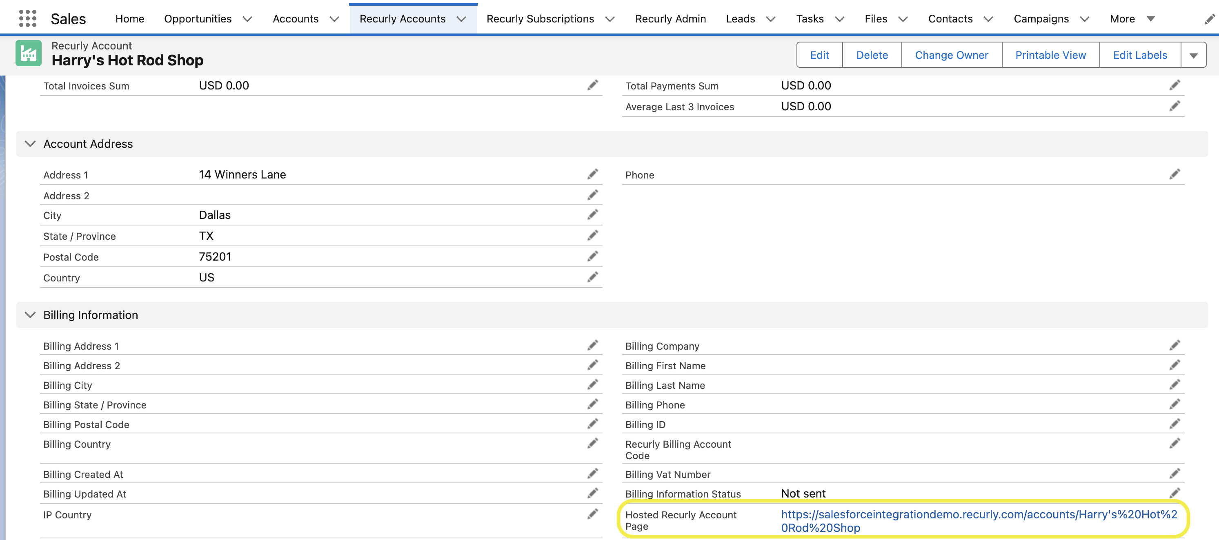Edit Billing Vat Number pencil icon
The image size is (1219, 540).
pos(1175,474)
